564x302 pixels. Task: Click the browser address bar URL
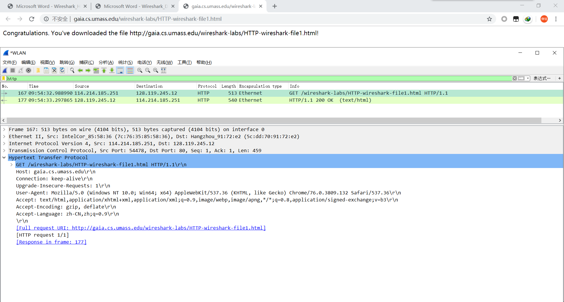pyautogui.click(x=148, y=19)
